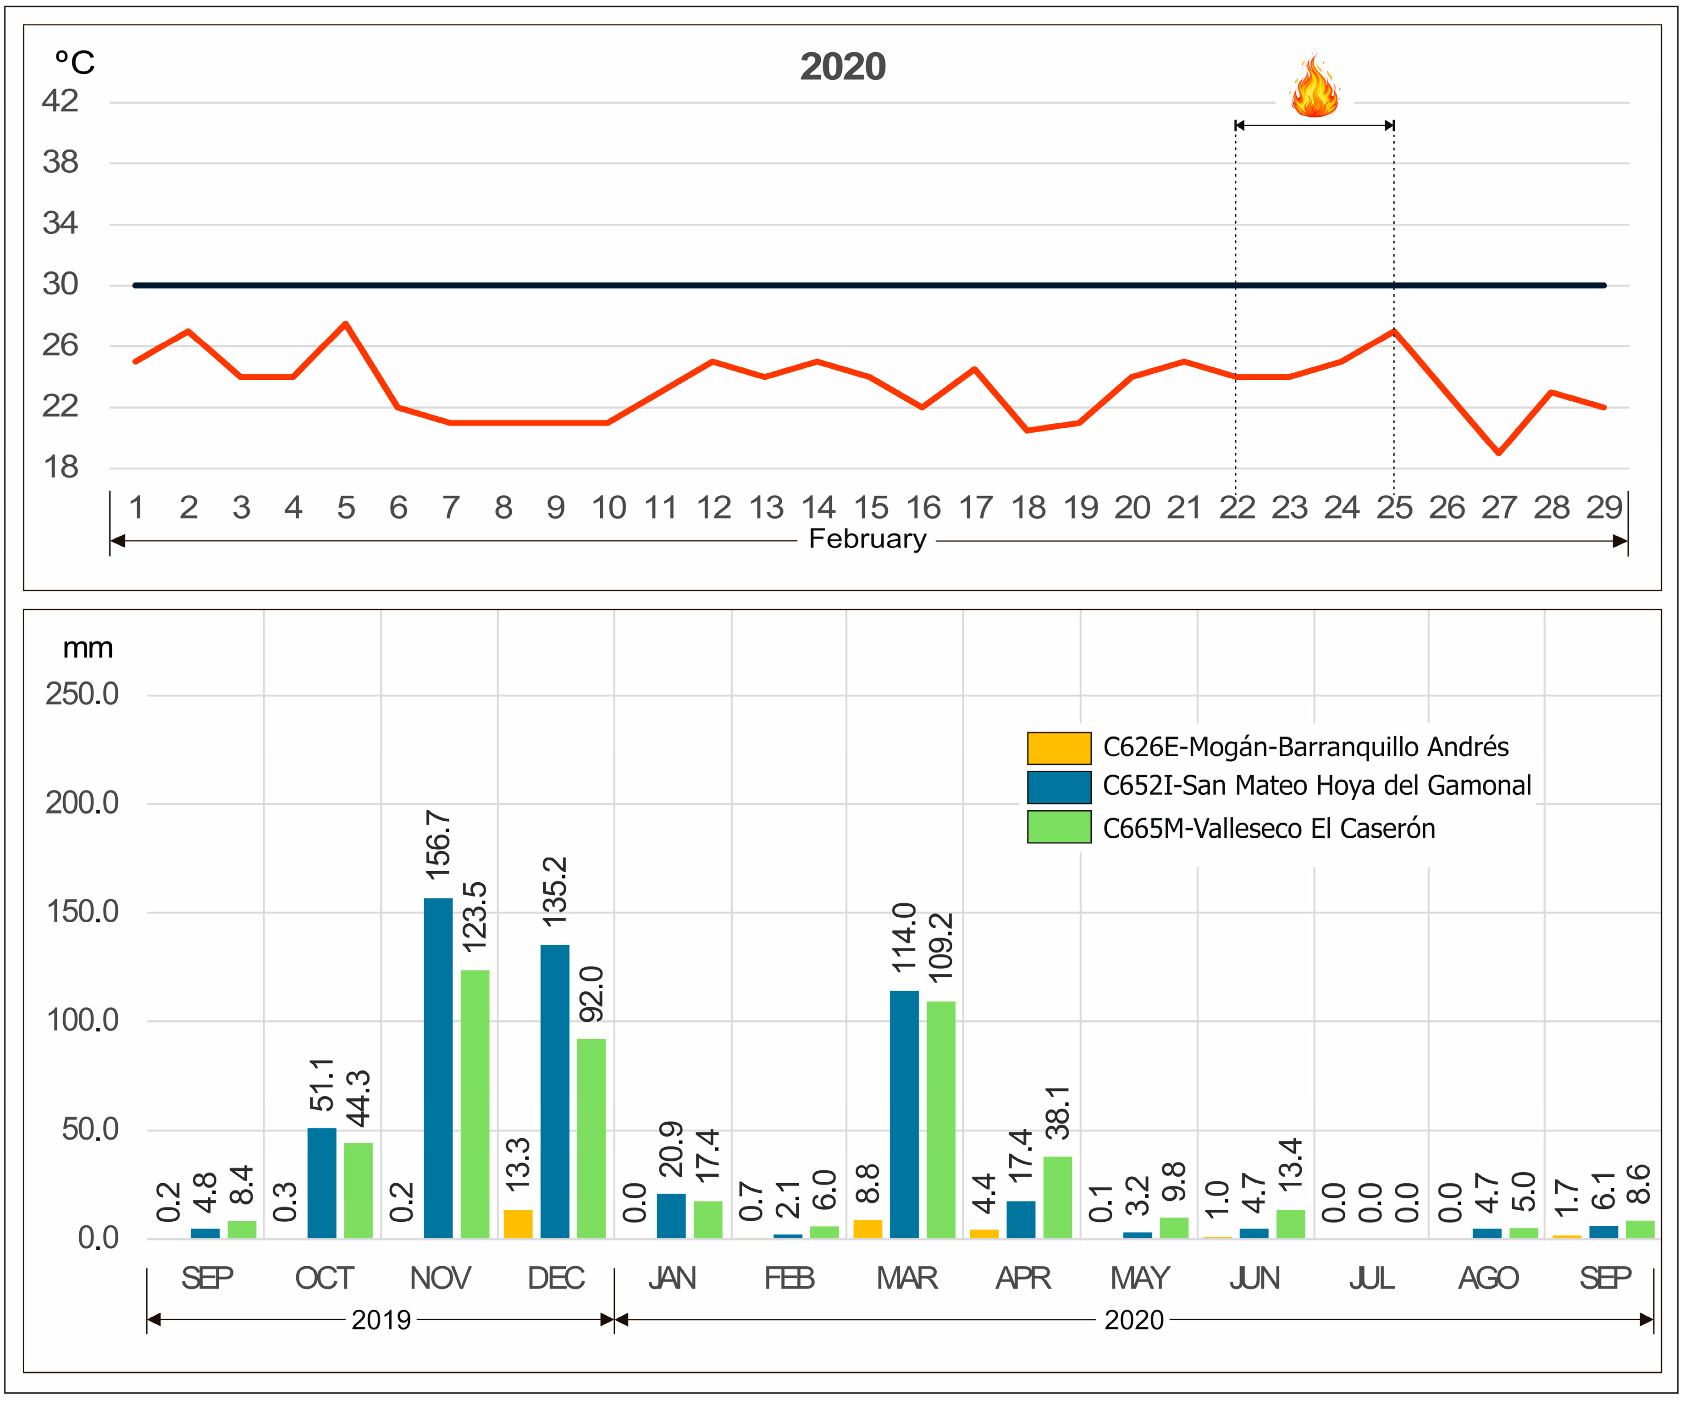This screenshot has width=1685, height=1401.
Task: Click the green December 92.0 bar
Action: point(591,1139)
